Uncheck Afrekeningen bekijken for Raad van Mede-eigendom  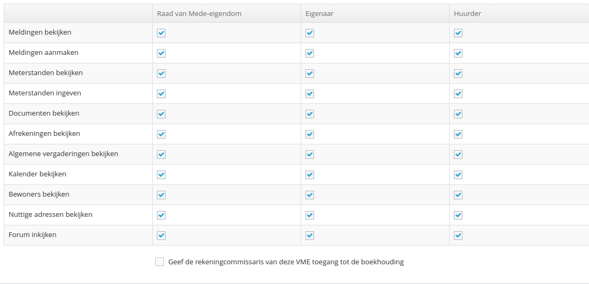tap(161, 134)
